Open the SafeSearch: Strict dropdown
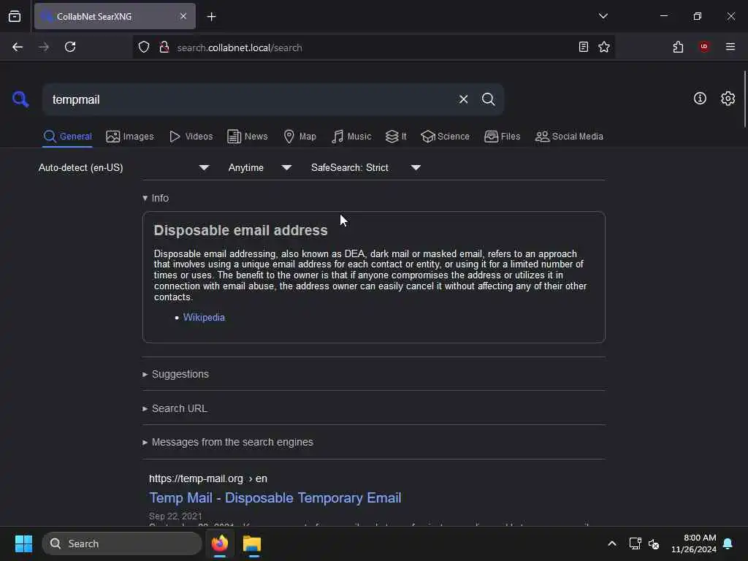Image resolution: width=748 pixels, height=561 pixels. click(x=366, y=167)
